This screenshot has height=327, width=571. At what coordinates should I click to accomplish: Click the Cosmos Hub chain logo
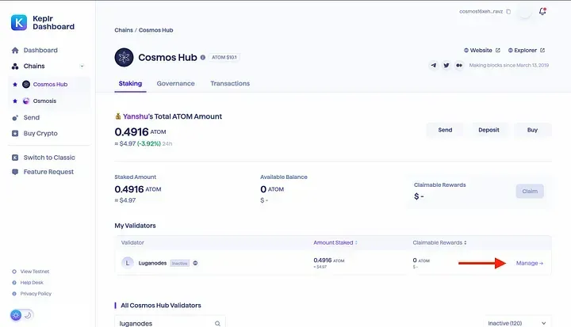125,58
